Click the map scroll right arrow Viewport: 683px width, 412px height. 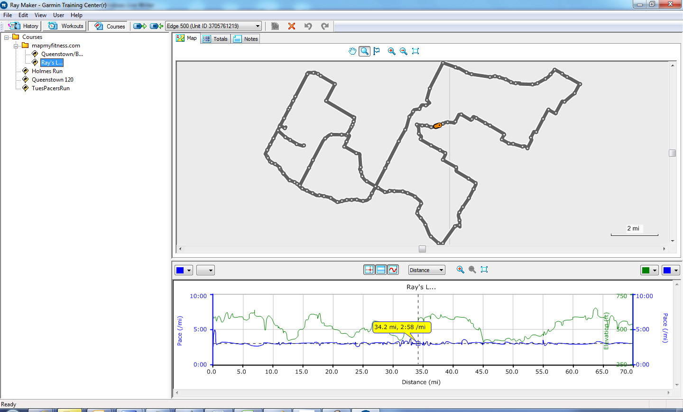point(664,249)
